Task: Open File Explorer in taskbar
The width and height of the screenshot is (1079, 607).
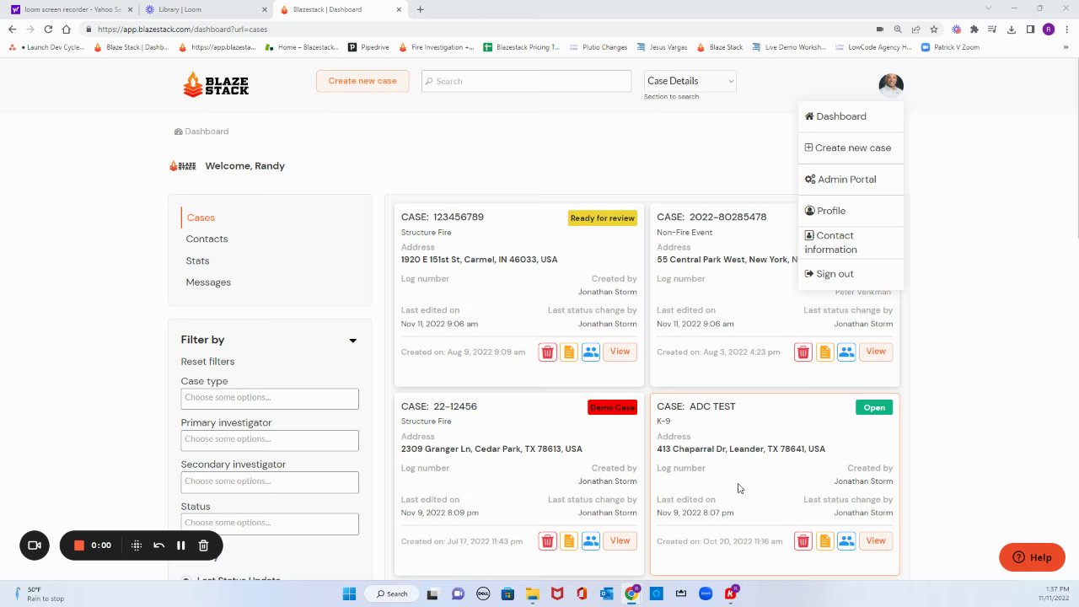Action: 532,594
